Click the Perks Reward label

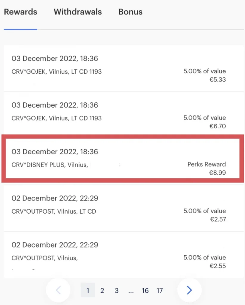click(207, 164)
